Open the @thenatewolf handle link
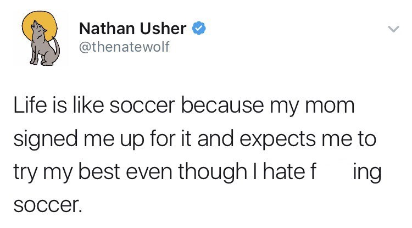Viewport: 412px width, 228px height. [x=124, y=47]
